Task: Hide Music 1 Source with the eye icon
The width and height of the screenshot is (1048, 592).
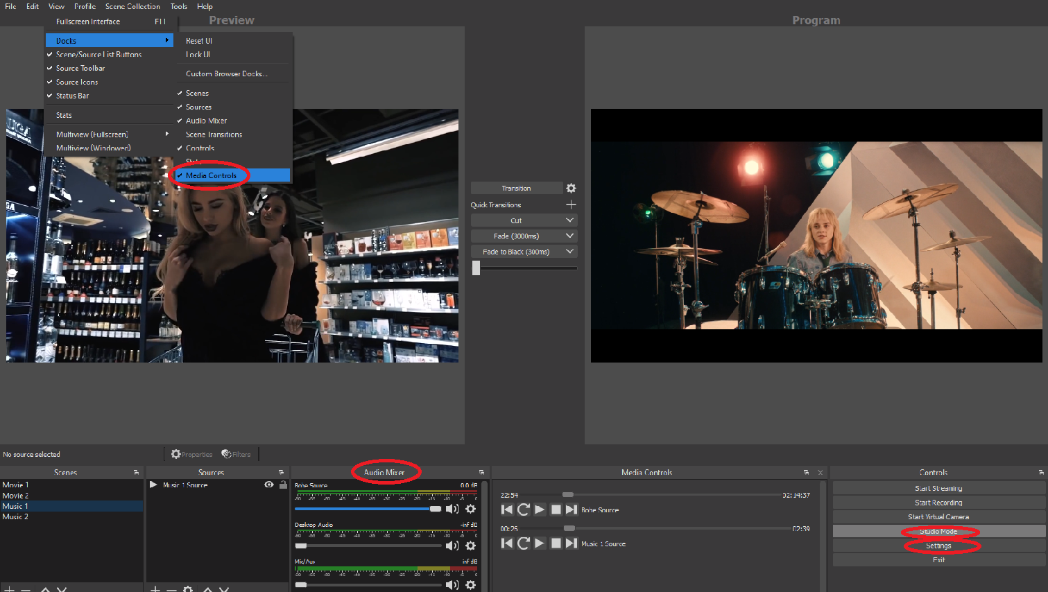Action: coord(268,485)
